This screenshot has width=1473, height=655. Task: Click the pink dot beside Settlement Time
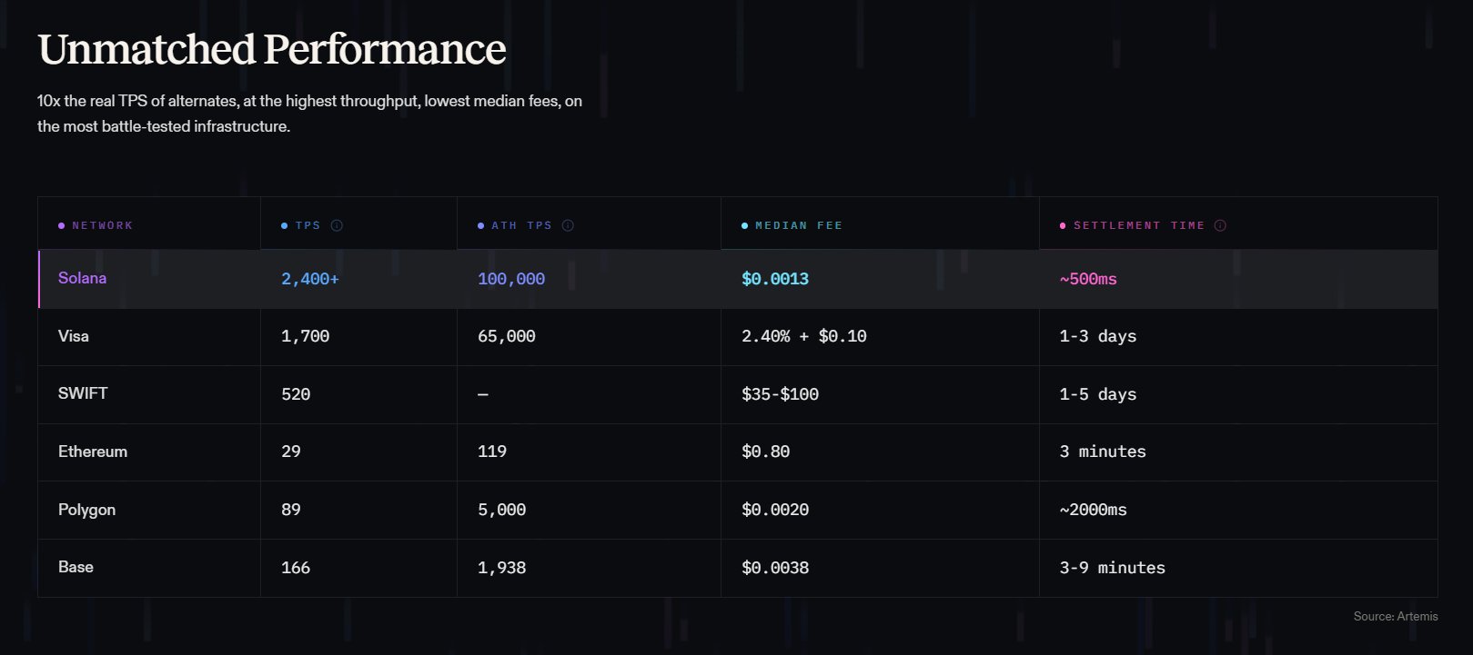pos(1063,225)
